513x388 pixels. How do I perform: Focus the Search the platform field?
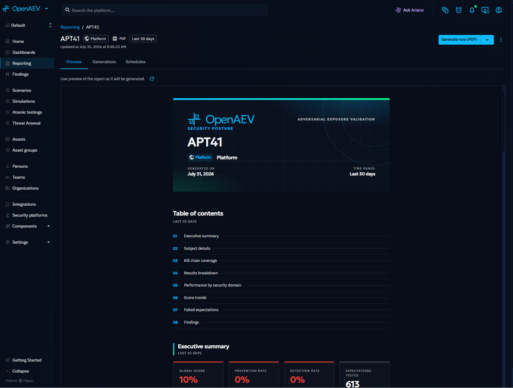[165, 10]
